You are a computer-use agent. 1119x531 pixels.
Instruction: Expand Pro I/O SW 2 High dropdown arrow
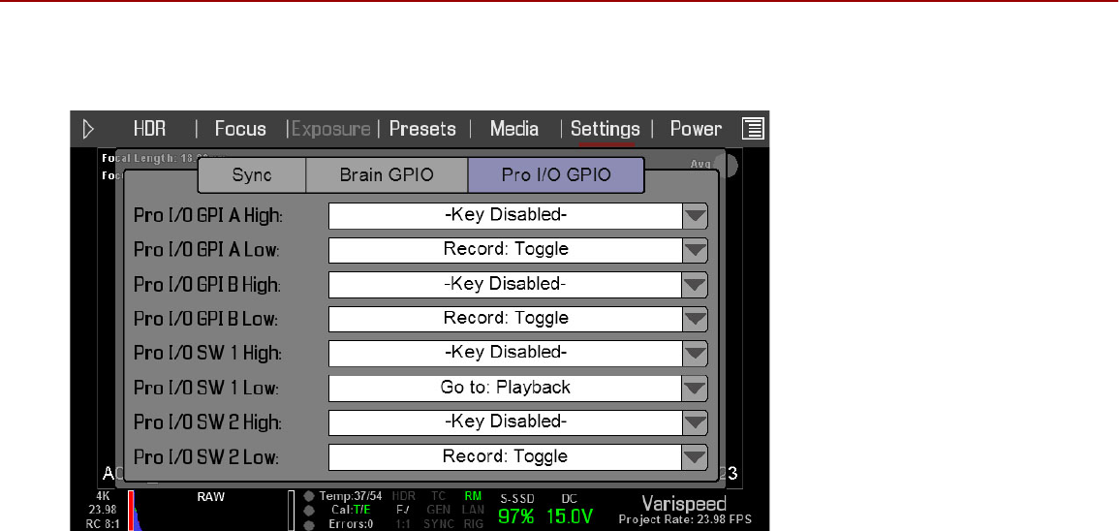pos(695,422)
